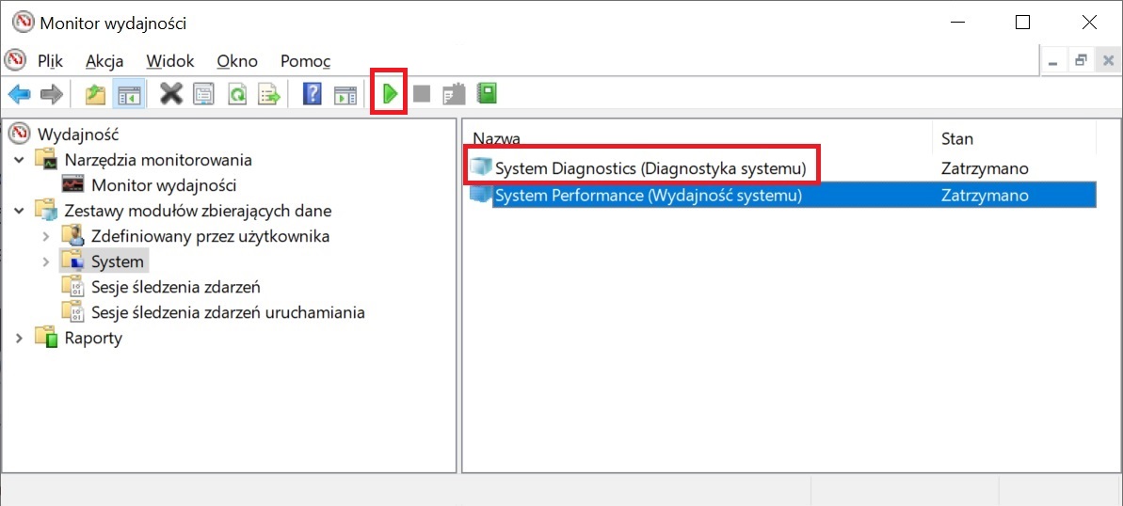Click the blue Help question mark icon
The height and width of the screenshot is (506, 1123).
pos(313,94)
